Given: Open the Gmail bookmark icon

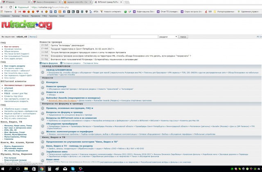Looking at the screenshot, I should click(20, 11).
